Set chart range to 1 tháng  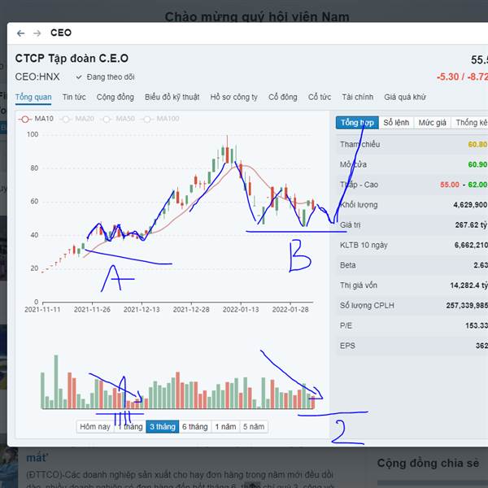tap(130, 427)
